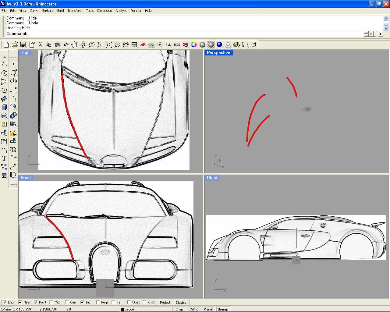
Task: Select the Boolean union spheres tool
Action: (13, 115)
